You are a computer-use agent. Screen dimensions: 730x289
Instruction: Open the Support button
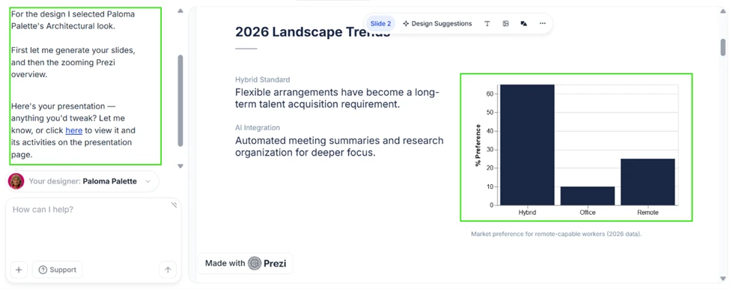coord(57,270)
